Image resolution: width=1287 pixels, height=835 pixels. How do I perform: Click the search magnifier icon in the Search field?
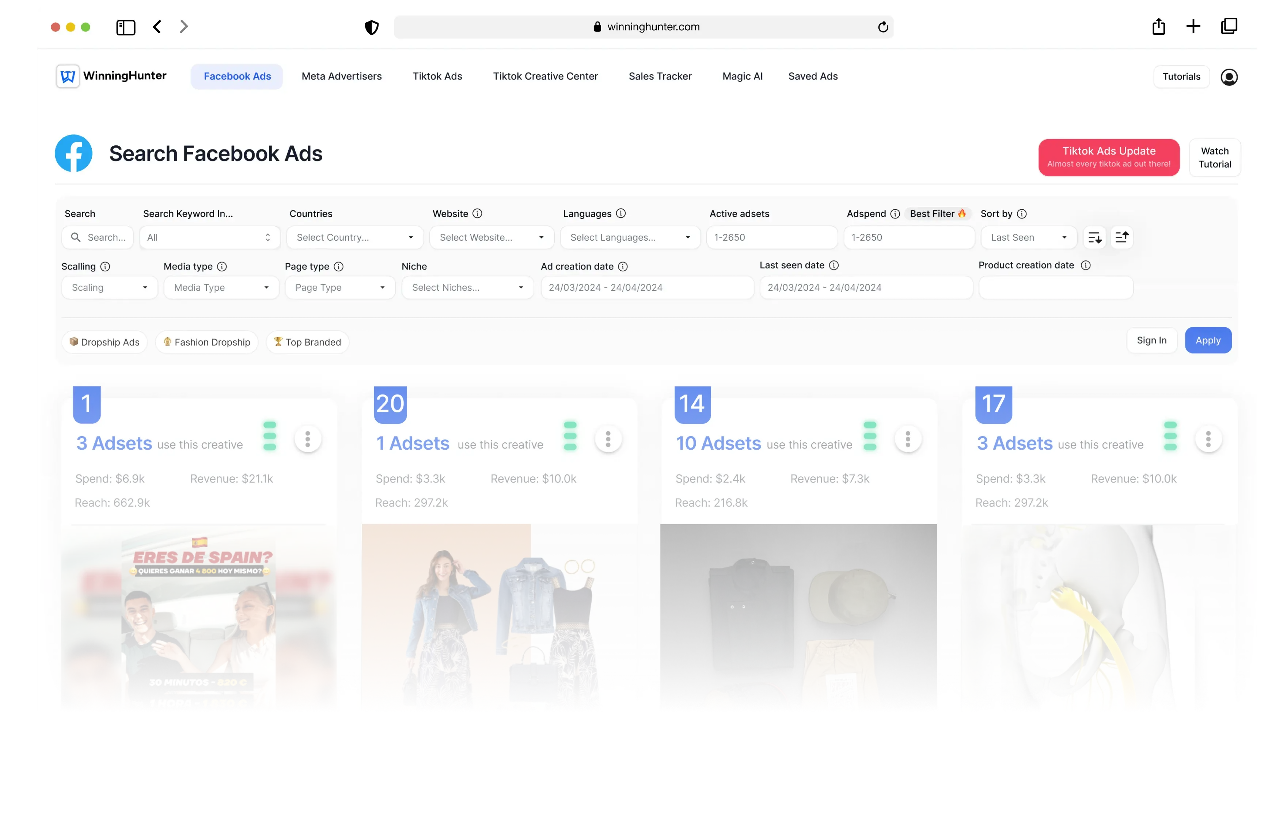pos(76,237)
